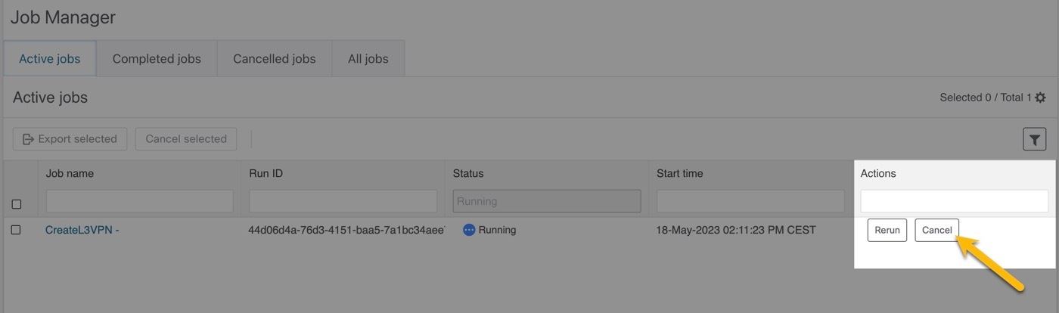The height and width of the screenshot is (313, 1059).
Task: Open the CreateL3VPN job link
Action: coord(82,230)
